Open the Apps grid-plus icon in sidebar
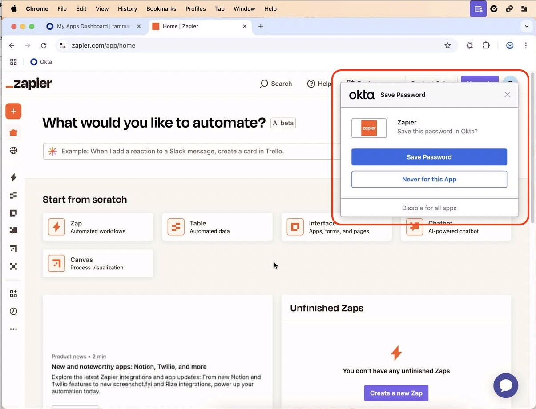The image size is (536, 409). pos(13,293)
